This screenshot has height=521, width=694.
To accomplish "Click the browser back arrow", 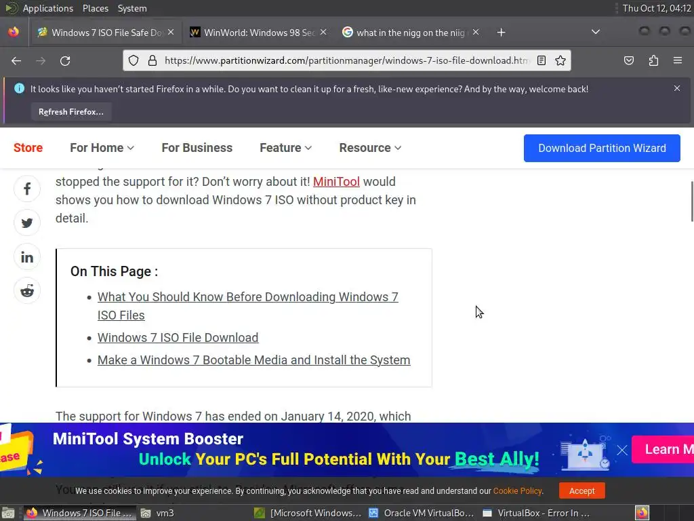I will (x=16, y=60).
